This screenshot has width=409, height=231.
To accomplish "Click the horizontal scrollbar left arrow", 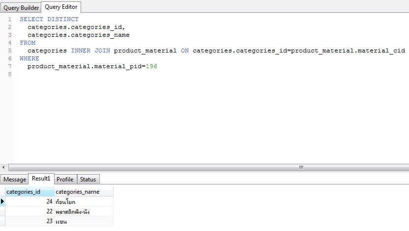I will click(3, 167).
